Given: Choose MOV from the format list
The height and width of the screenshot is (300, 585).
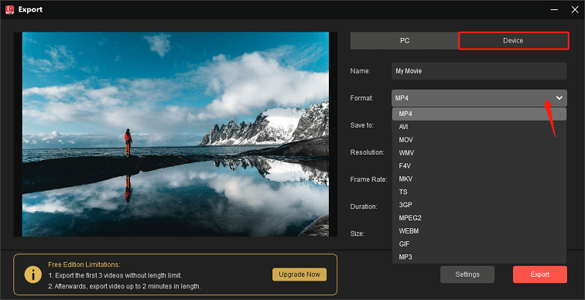Looking at the screenshot, I should pyautogui.click(x=479, y=140).
